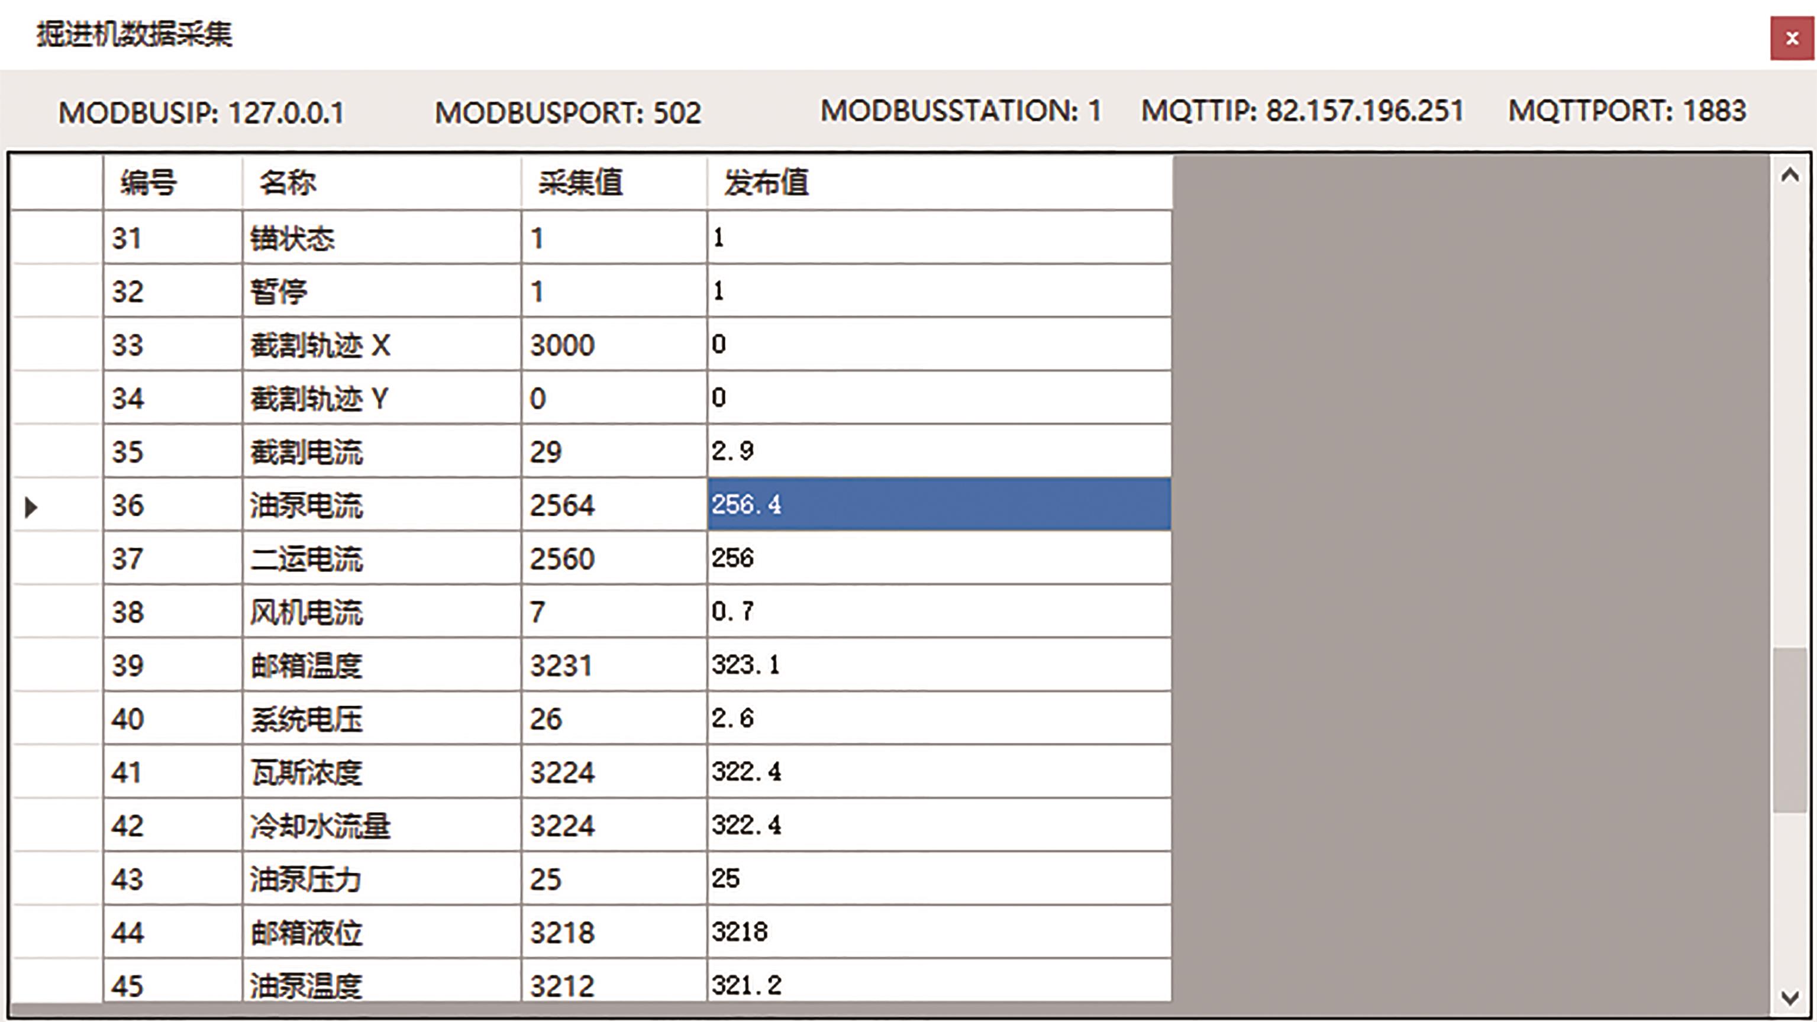Select the 暂停 name cell
This screenshot has width=1817, height=1022.
382,292
